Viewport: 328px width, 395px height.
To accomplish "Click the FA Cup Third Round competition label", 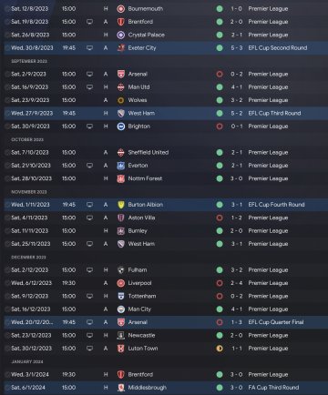I will (273, 388).
